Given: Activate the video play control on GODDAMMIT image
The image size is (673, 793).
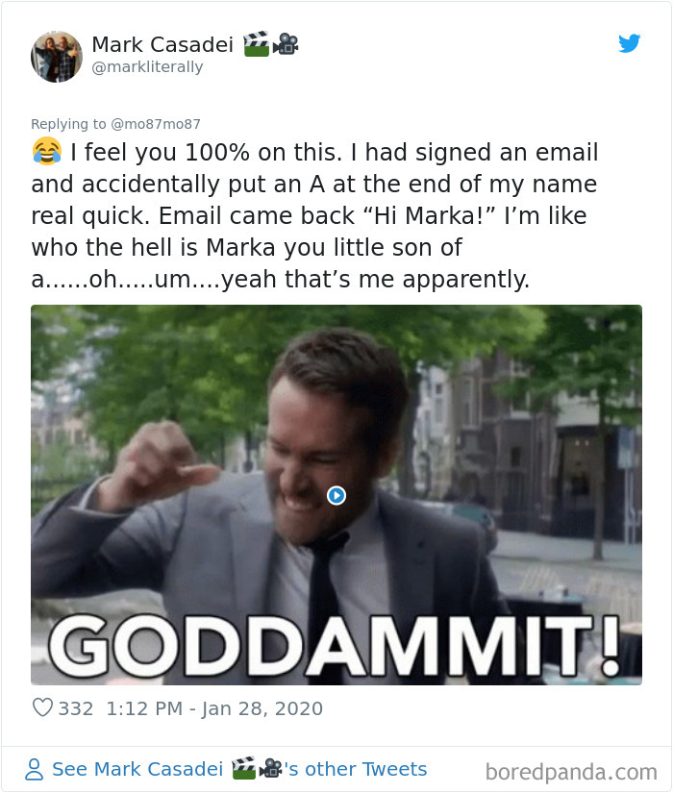Looking at the screenshot, I should [x=336, y=495].
